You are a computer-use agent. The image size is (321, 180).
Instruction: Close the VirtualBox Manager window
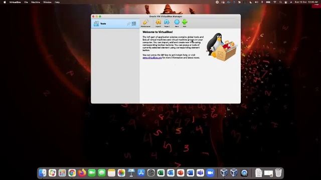click(x=93, y=16)
